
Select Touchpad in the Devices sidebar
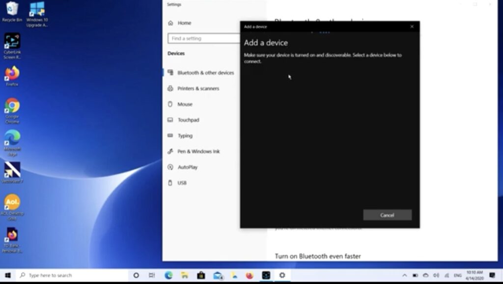(188, 120)
